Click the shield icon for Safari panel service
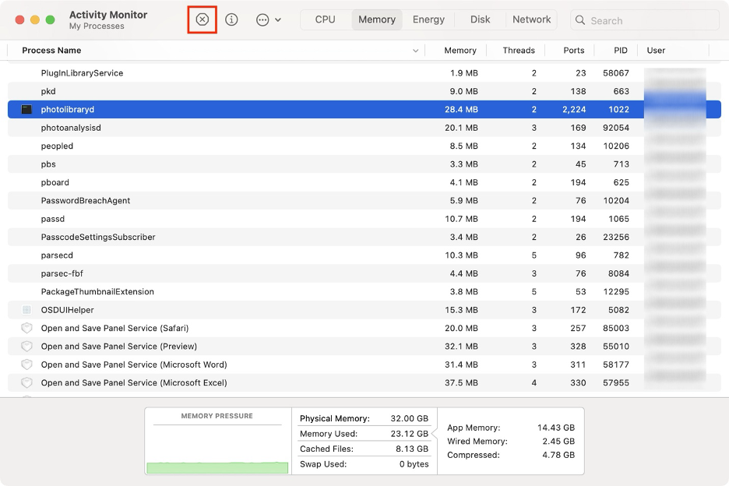 26,328
